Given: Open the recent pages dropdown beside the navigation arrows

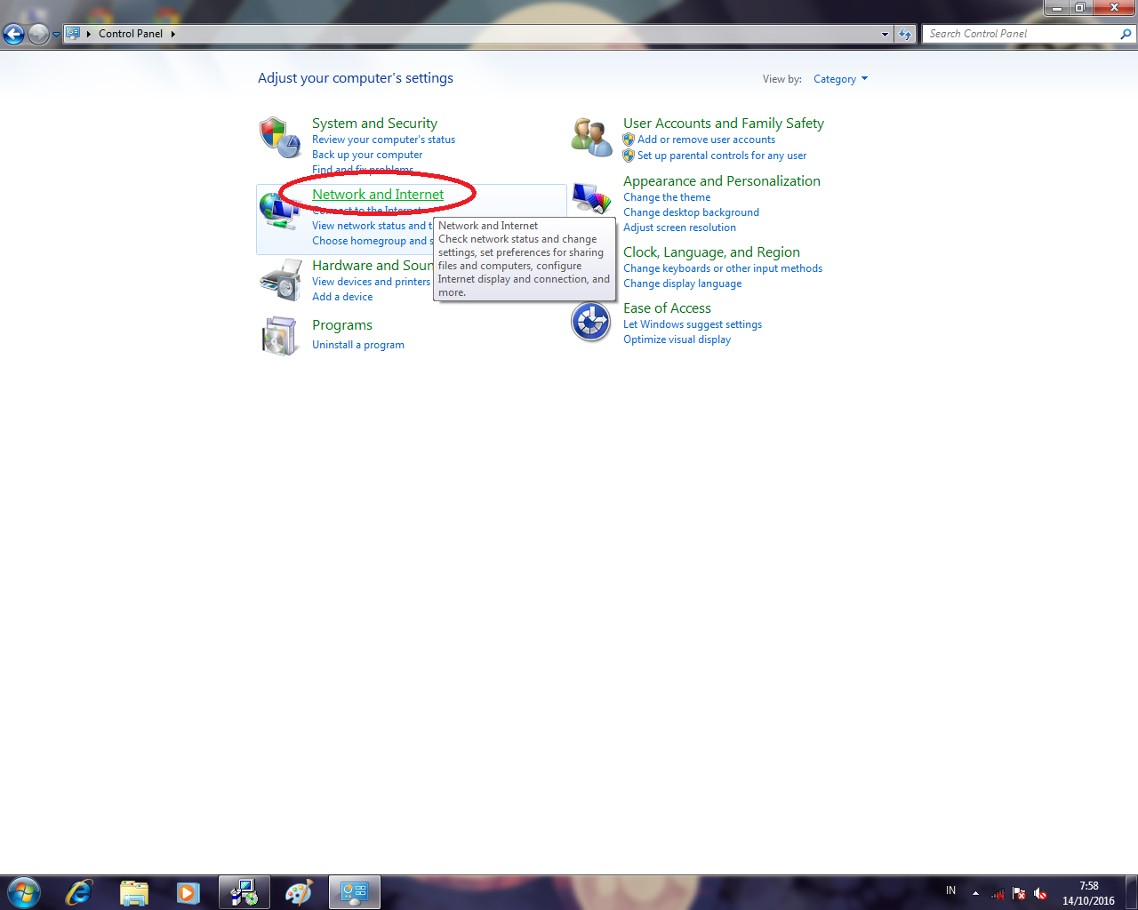Looking at the screenshot, I should (x=56, y=35).
